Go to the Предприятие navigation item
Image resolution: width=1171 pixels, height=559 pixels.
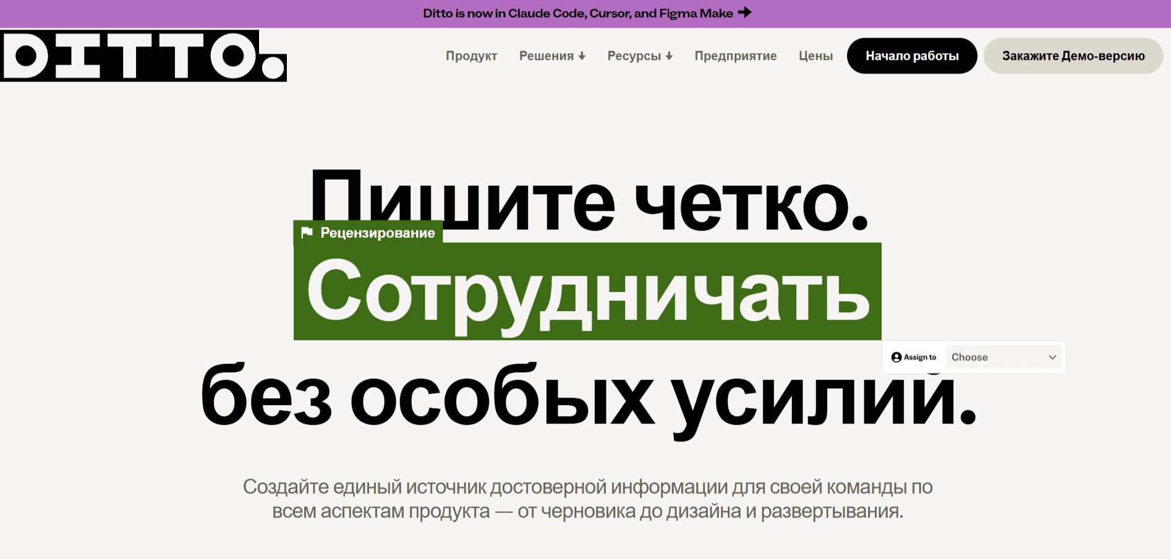tap(735, 56)
